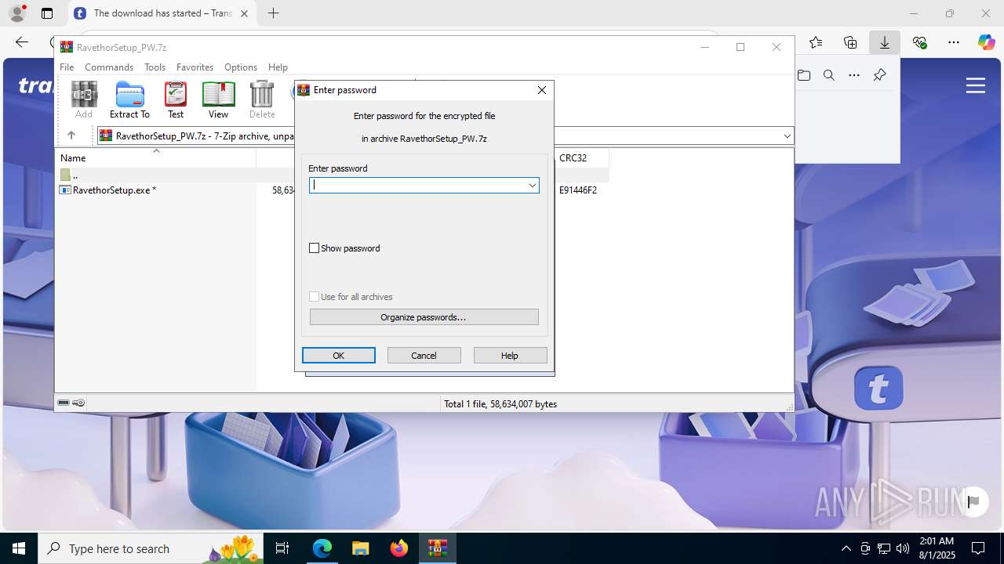The height and width of the screenshot is (564, 1004).
Task: Close the browser tab
Action: click(x=245, y=13)
